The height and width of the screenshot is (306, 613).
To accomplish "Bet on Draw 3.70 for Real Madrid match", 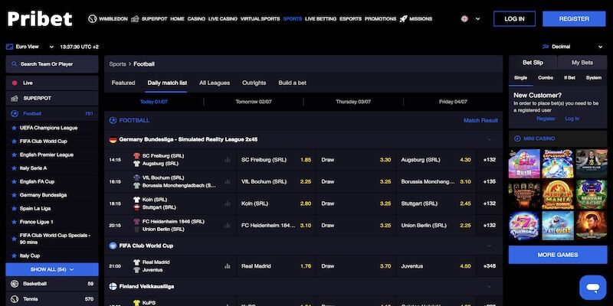I will pos(356,266).
